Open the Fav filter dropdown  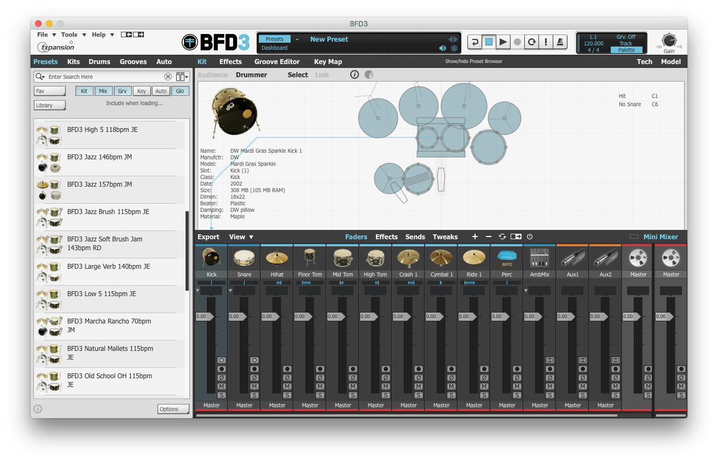click(x=50, y=91)
